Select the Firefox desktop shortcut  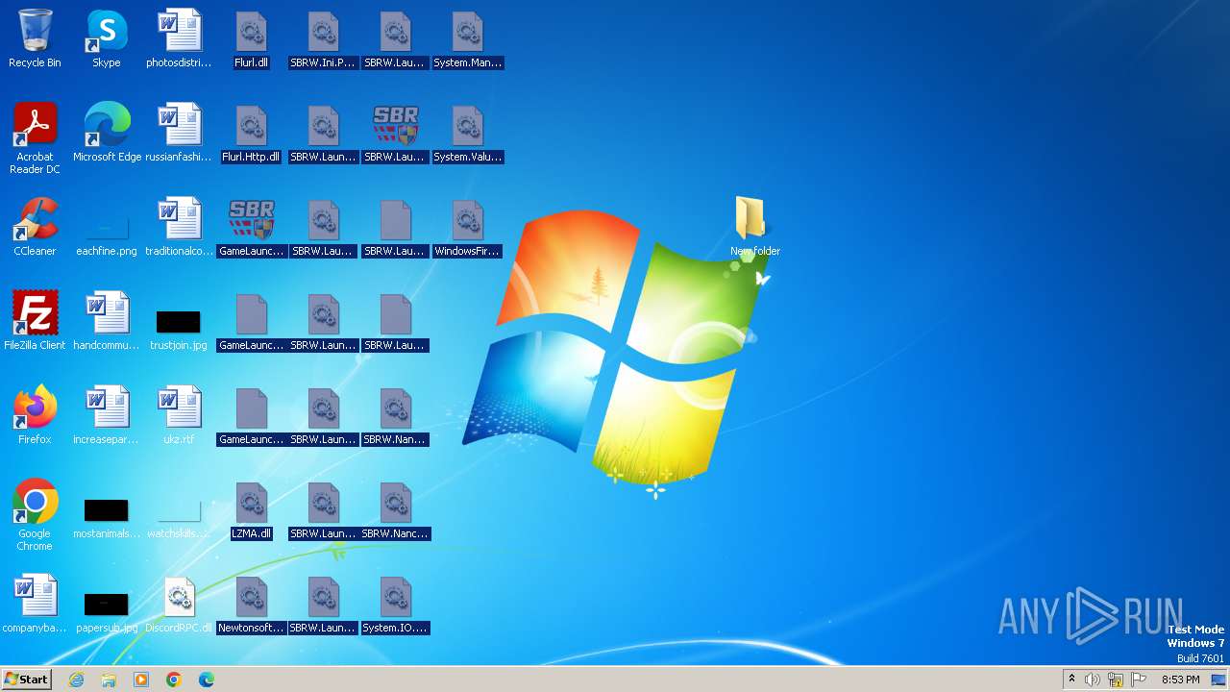point(35,415)
